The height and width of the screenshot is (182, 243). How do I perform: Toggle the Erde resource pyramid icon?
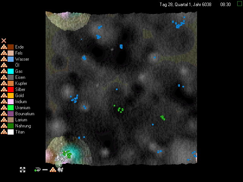coord(4,47)
